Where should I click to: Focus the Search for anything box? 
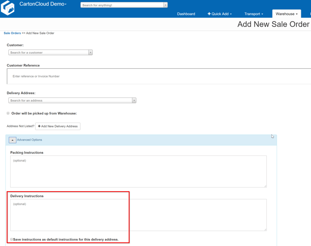[122, 5]
